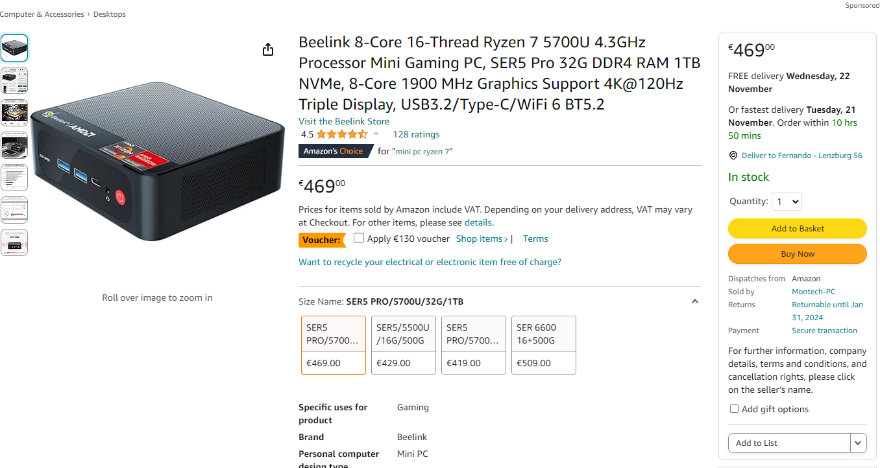
Task: Click the Amazon's Choice badge
Action: (x=335, y=151)
